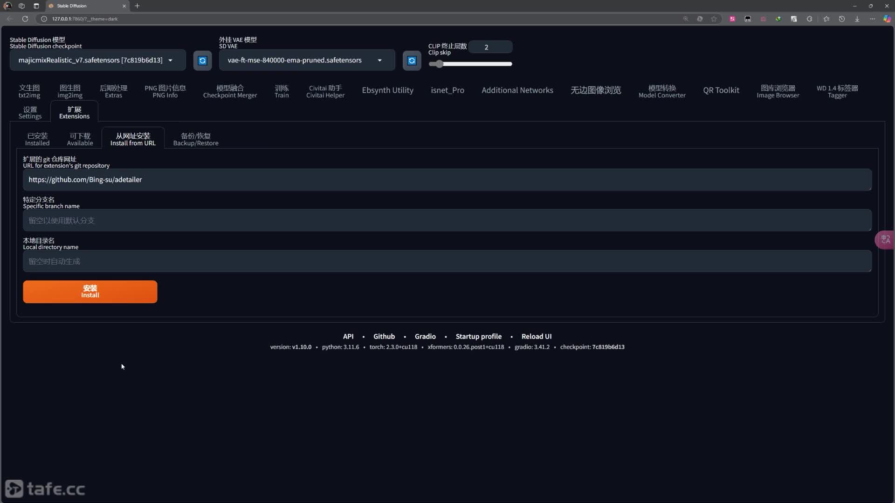Image resolution: width=895 pixels, height=503 pixels.
Task: Open the Extras tab
Action: (113, 91)
